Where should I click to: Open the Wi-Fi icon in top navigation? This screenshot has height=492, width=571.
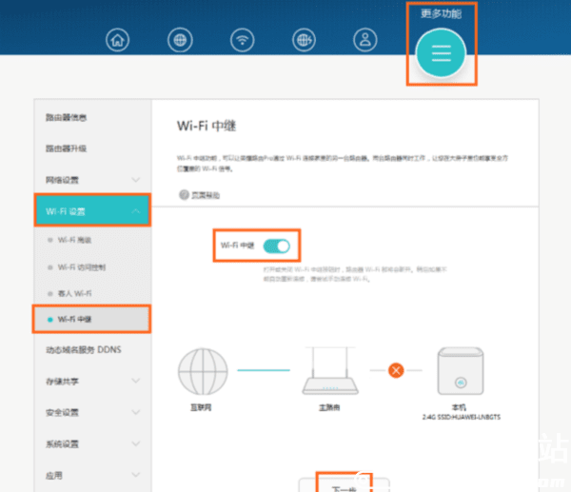tap(244, 41)
